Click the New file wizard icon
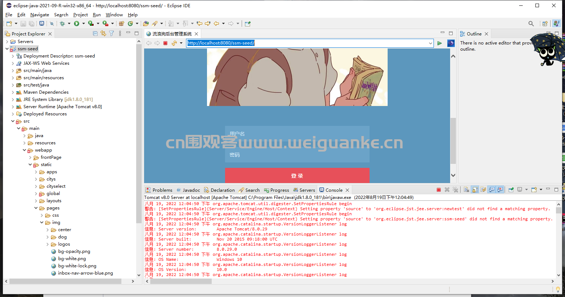This screenshot has height=297, width=565. [9, 24]
